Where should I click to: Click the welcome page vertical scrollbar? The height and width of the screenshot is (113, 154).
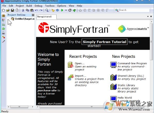click(151, 42)
